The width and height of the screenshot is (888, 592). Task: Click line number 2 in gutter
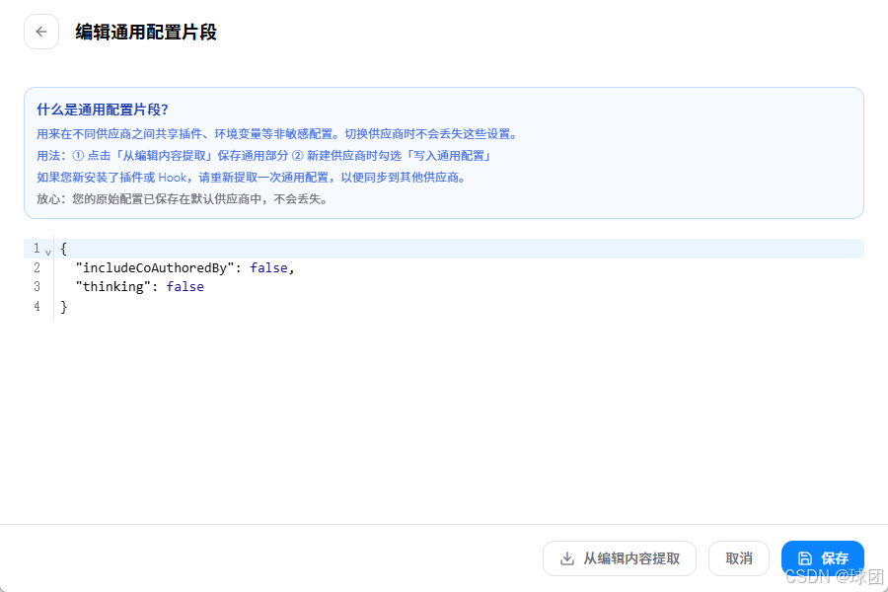[37, 267]
